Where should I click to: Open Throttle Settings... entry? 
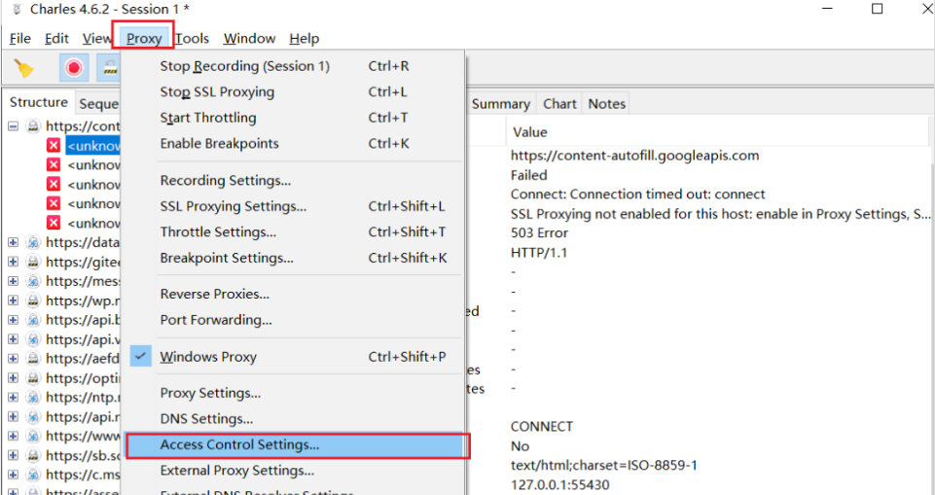(292, 231)
